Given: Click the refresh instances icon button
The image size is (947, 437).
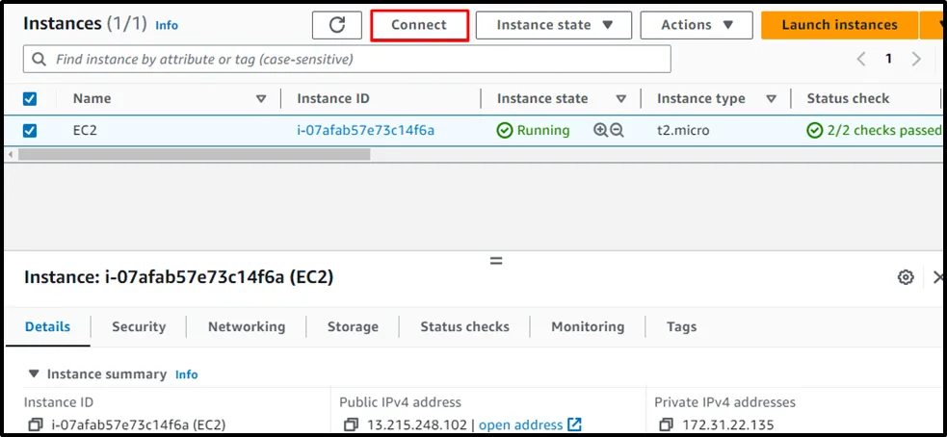Looking at the screenshot, I should pos(337,25).
